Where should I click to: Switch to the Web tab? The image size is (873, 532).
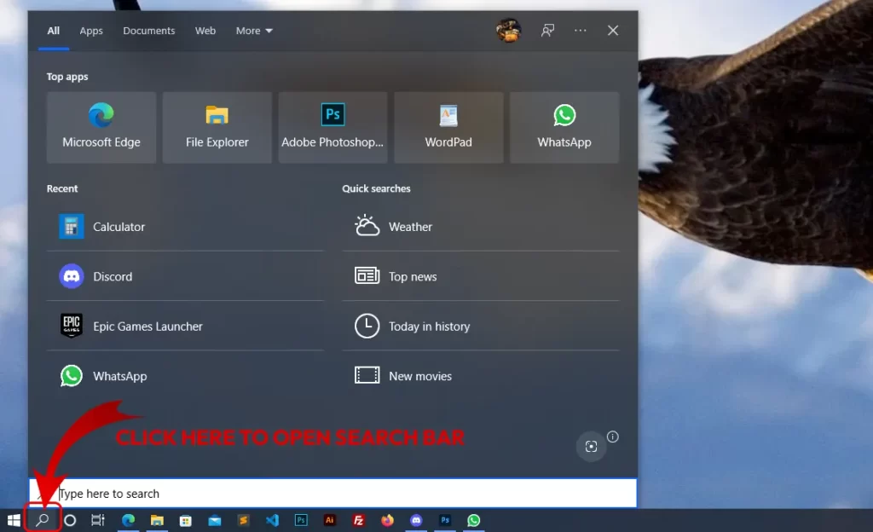point(205,31)
